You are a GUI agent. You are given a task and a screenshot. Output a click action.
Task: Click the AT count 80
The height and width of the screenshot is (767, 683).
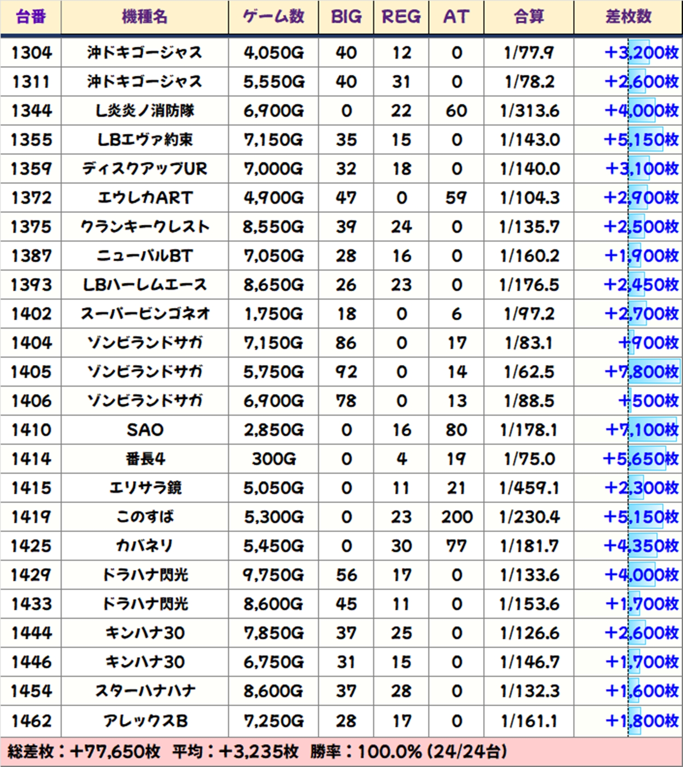(x=456, y=430)
